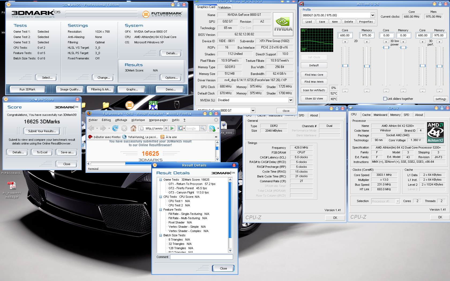450x281 pixels.
Task: Click the Result Details scrollbar down arrow
Action: 230,250
